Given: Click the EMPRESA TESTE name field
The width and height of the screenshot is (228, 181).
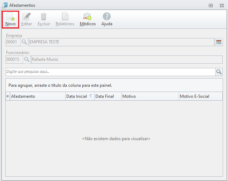Looking at the screenshot, I should (x=122, y=42).
